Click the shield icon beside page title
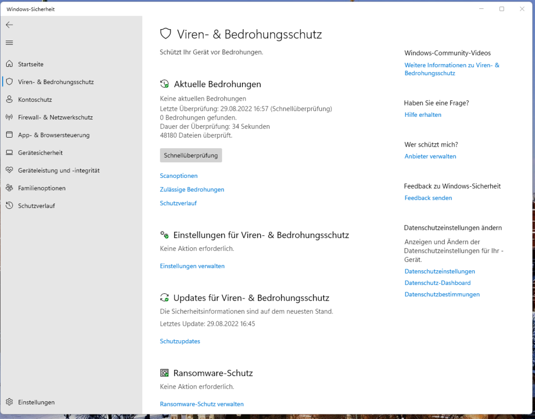535x419 pixels. click(166, 34)
